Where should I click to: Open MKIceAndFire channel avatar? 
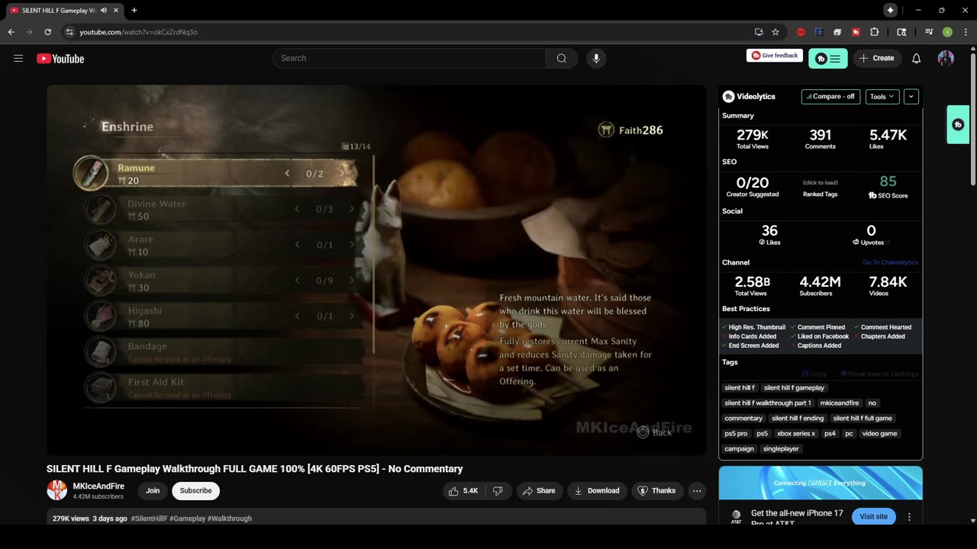point(57,490)
